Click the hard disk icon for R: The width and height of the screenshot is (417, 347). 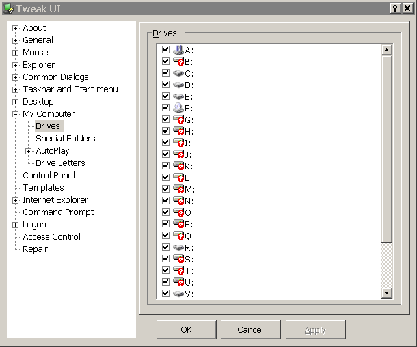pos(178,247)
